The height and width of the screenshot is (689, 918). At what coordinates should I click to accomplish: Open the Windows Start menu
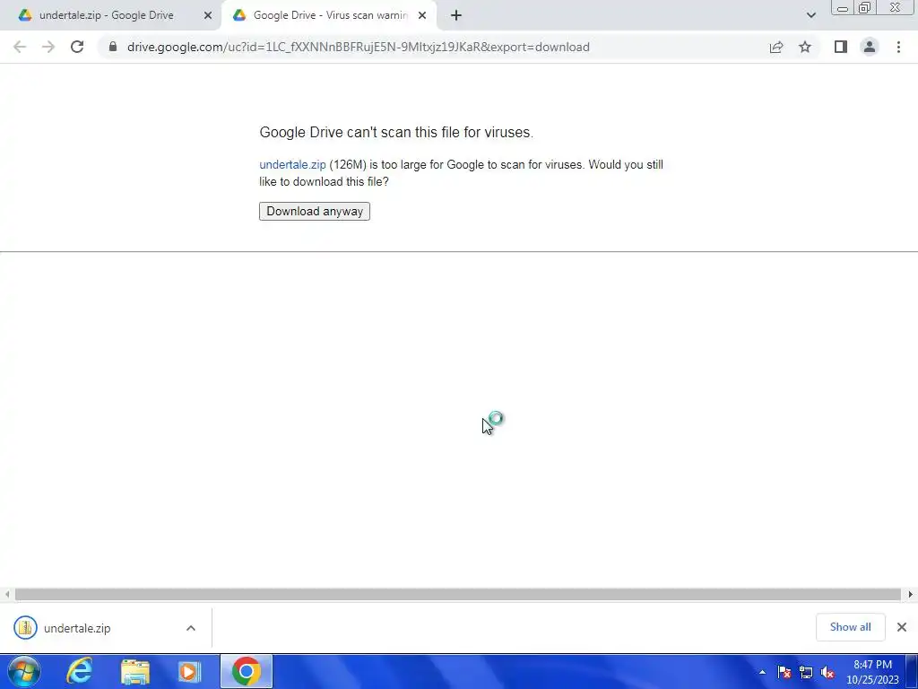[24, 671]
